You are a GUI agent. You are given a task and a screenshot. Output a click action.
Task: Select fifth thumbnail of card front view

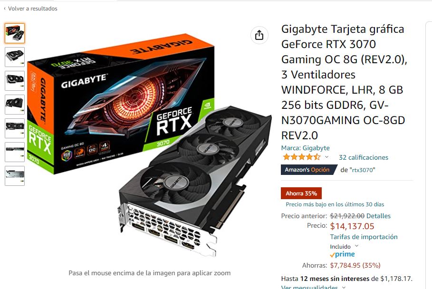[x=15, y=128]
